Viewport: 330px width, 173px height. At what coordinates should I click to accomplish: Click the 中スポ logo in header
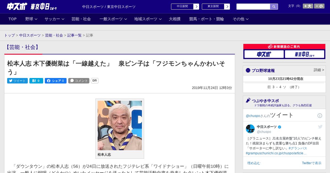pos(17,6)
